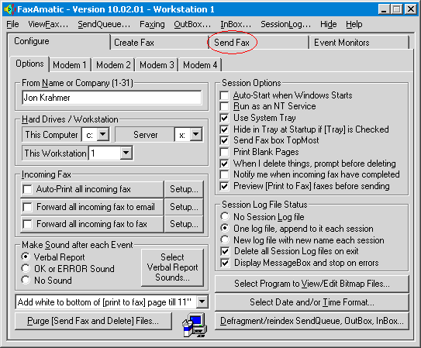
Task: Expand This Workstation number dropdown
Action: coord(126,153)
